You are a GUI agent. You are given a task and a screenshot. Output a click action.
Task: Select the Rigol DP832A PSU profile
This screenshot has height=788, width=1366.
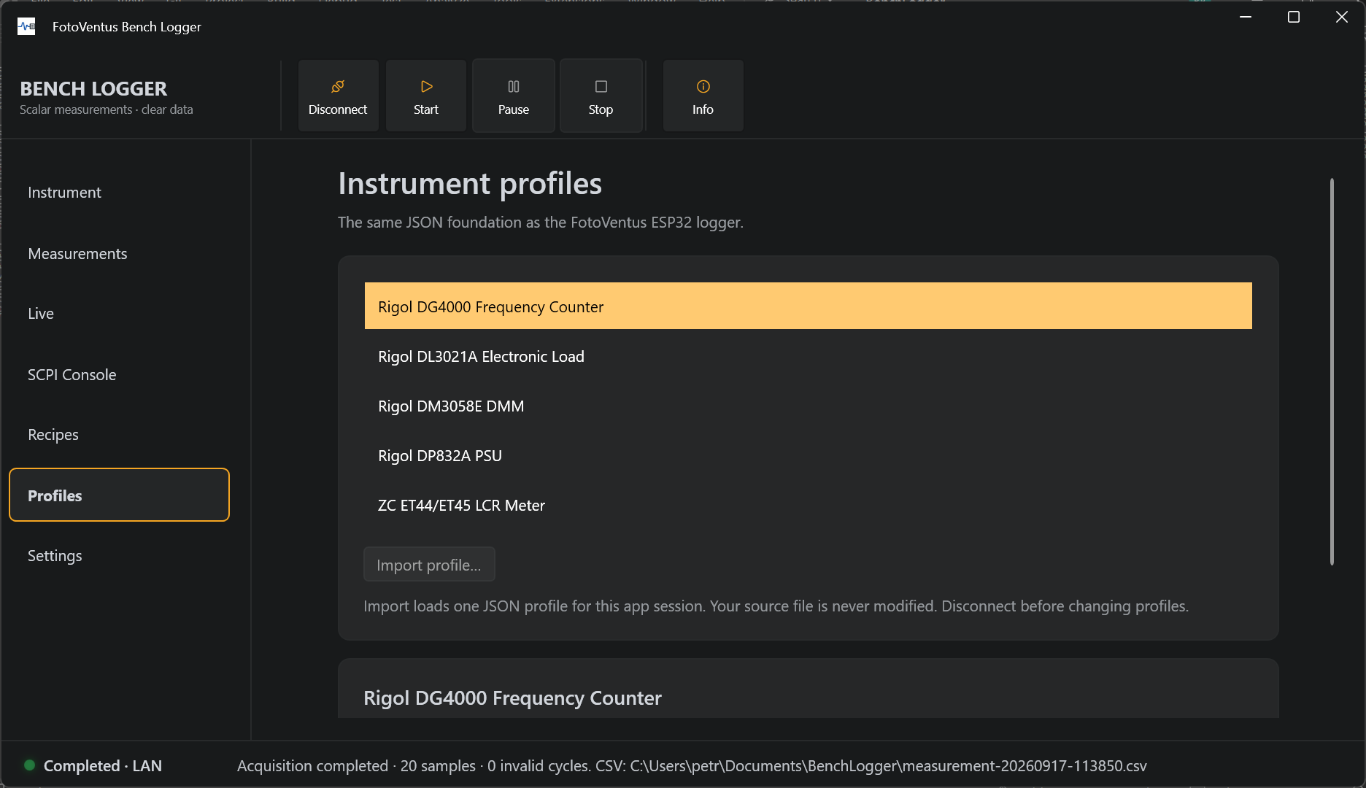[808, 455]
